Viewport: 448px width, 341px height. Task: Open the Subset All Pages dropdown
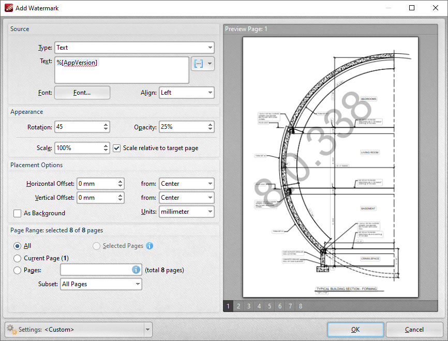101,284
